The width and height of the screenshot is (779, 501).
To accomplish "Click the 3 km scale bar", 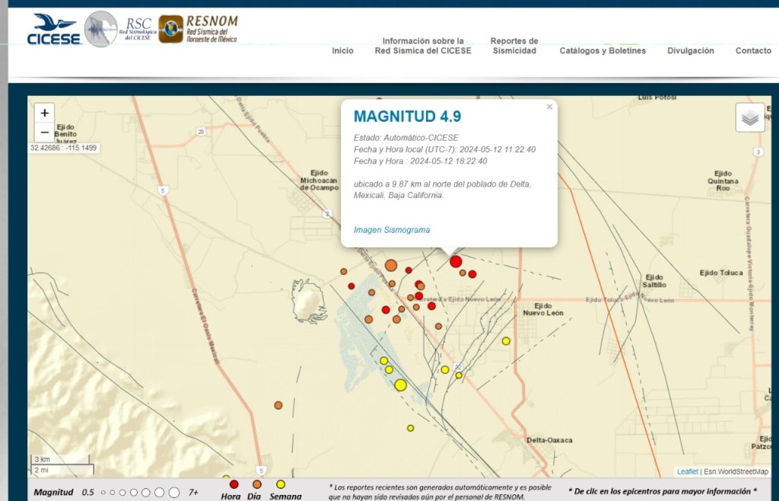I will click(60, 459).
